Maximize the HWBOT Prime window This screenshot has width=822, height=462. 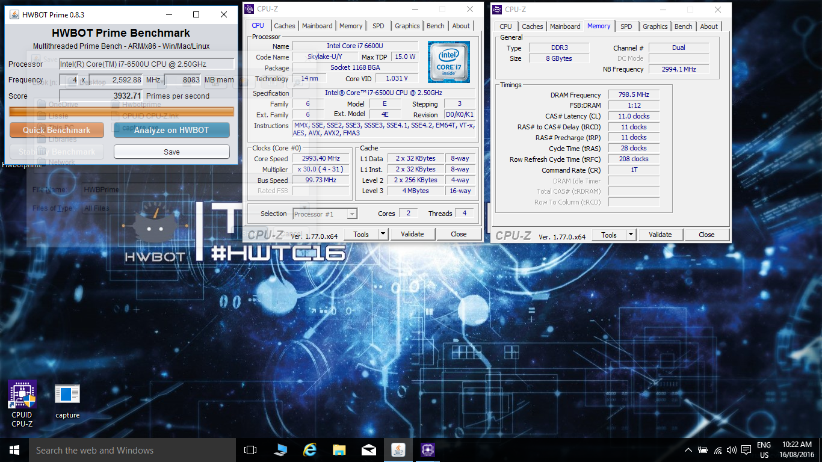tap(196, 14)
